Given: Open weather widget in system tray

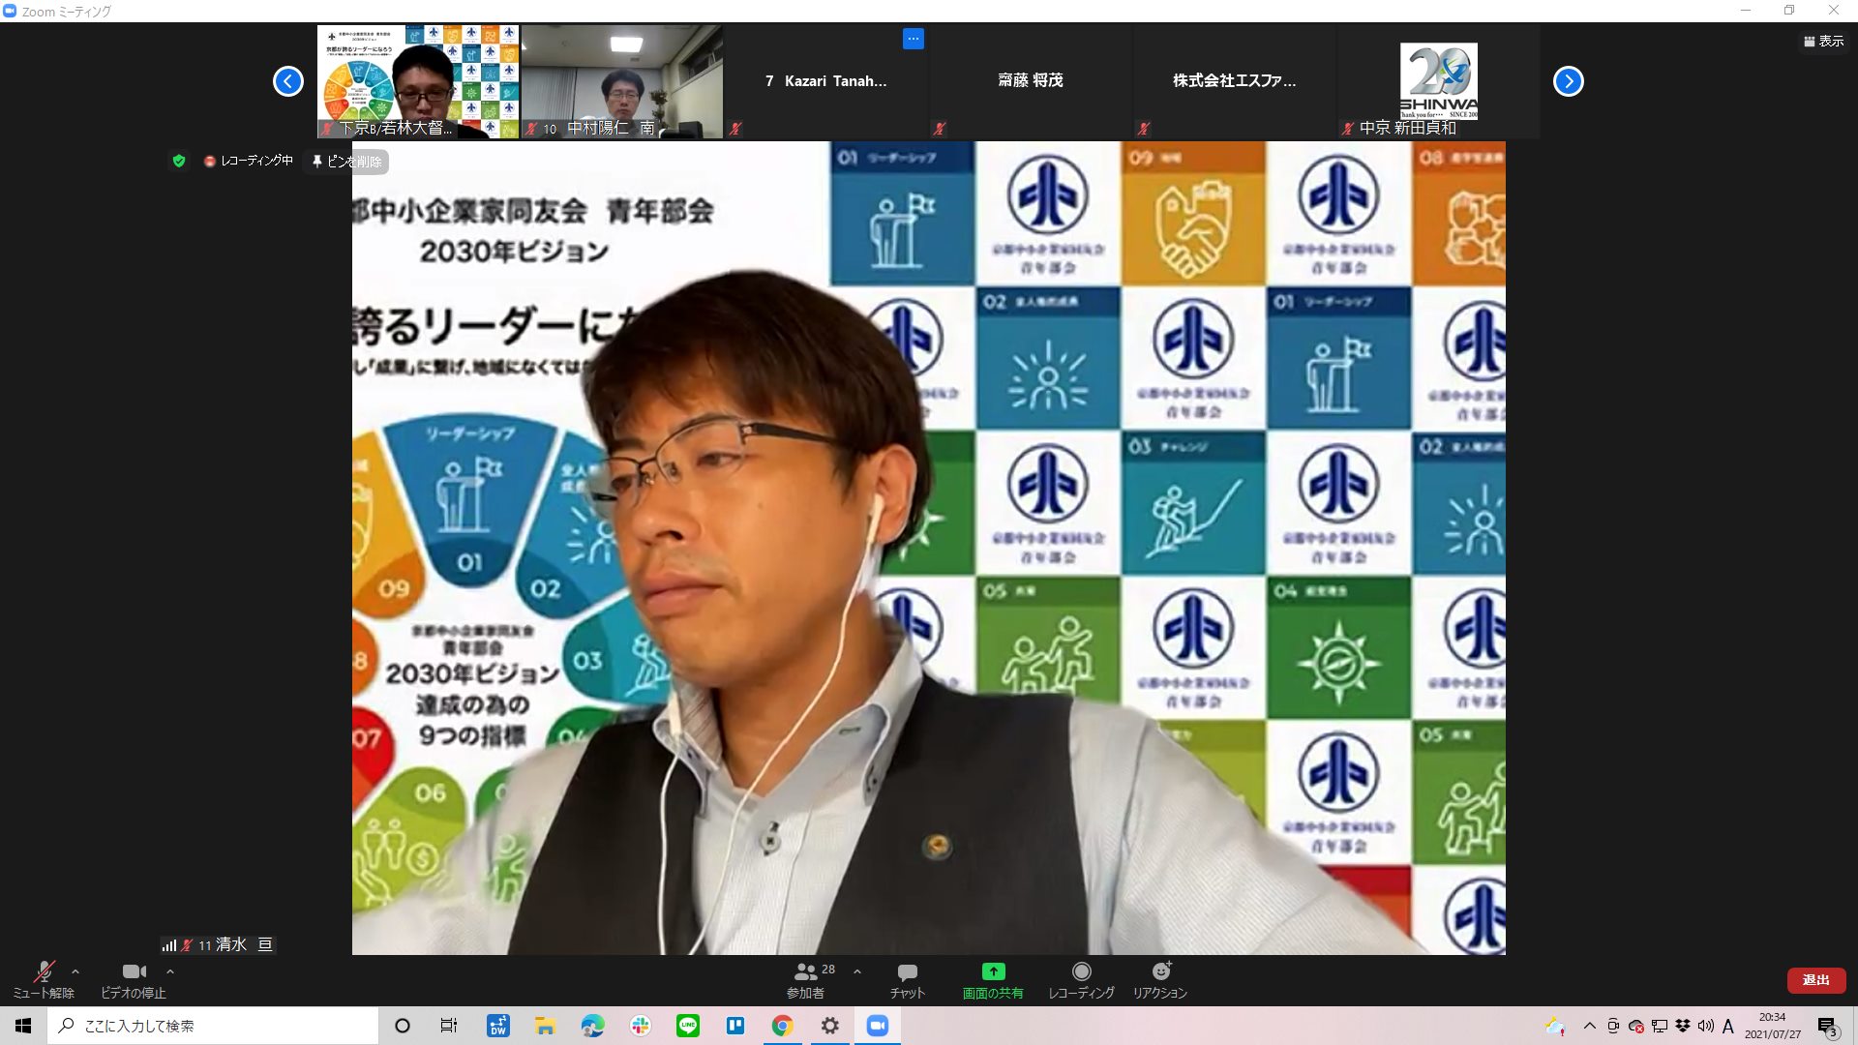Looking at the screenshot, I should 1555,1026.
